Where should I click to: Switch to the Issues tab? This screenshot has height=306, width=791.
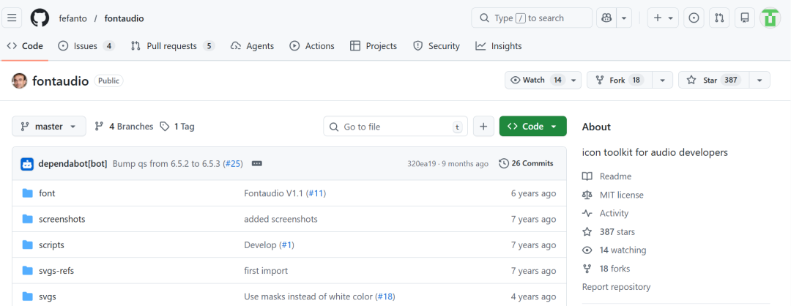[x=86, y=46]
